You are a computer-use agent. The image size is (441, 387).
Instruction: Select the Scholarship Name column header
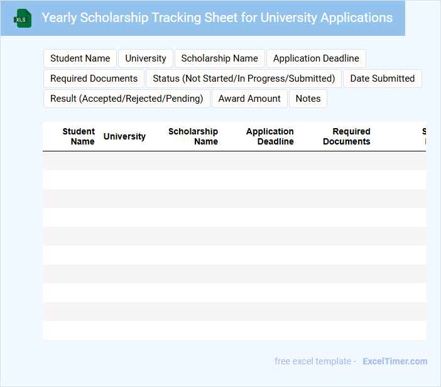[x=193, y=136]
